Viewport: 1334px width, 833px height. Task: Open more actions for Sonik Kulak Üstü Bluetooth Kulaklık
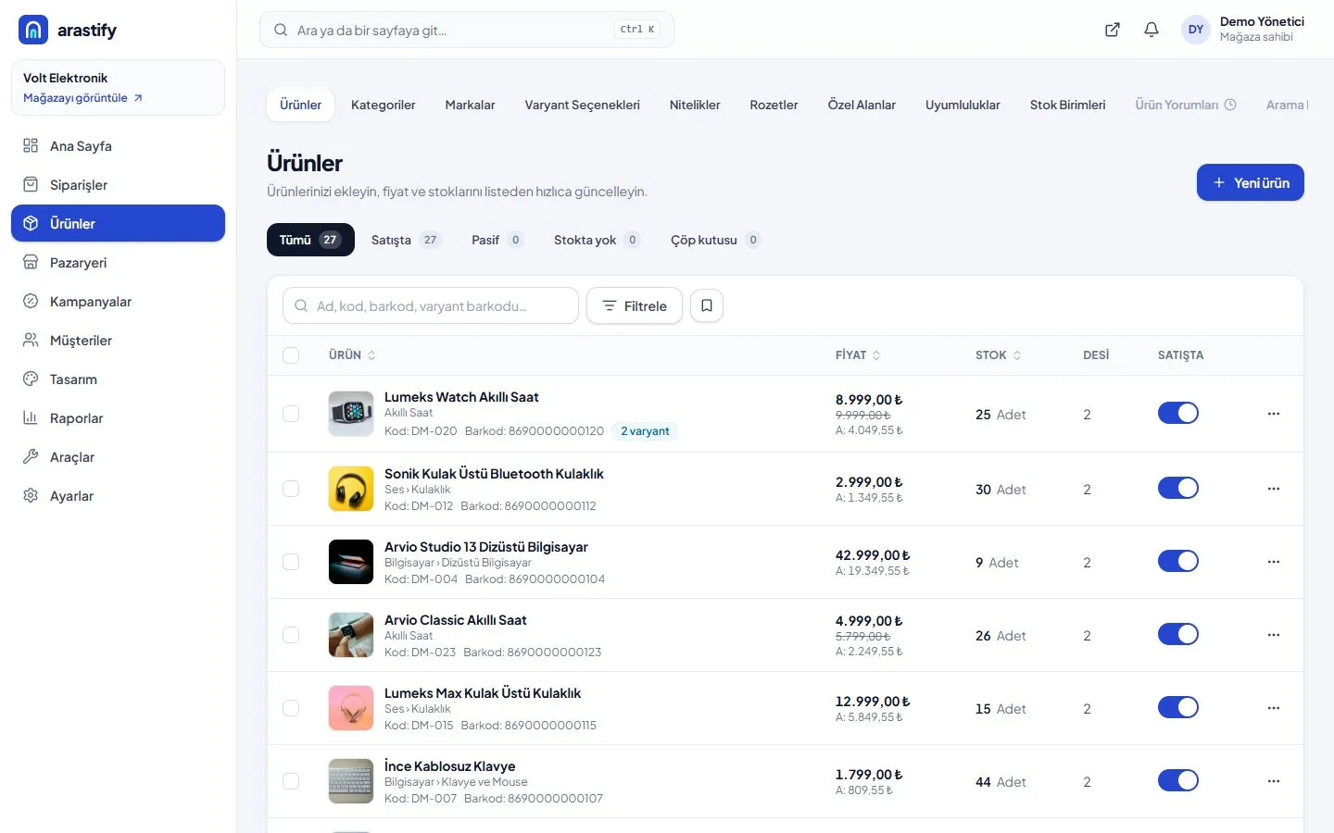click(1274, 489)
